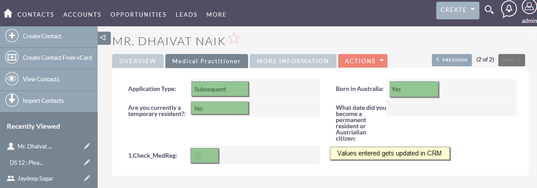This screenshot has width=537, height=188.
Task: Open the MORE menu in navigation
Action: click(x=216, y=14)
